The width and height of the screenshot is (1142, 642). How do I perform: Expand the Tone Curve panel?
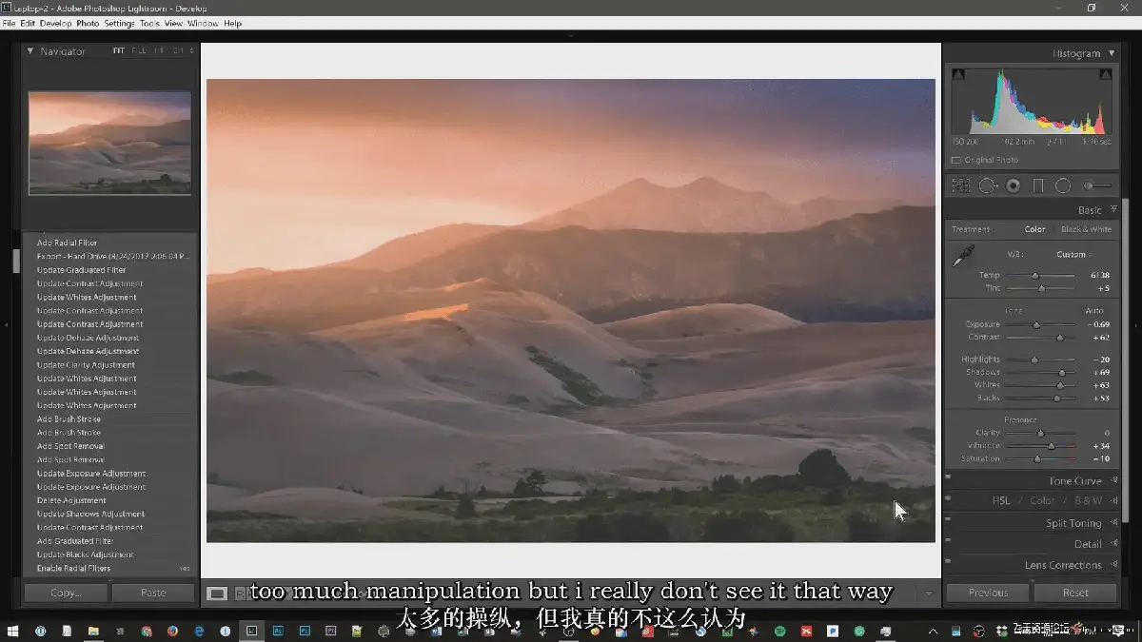pyautogui.click(x=1113, y=481)
